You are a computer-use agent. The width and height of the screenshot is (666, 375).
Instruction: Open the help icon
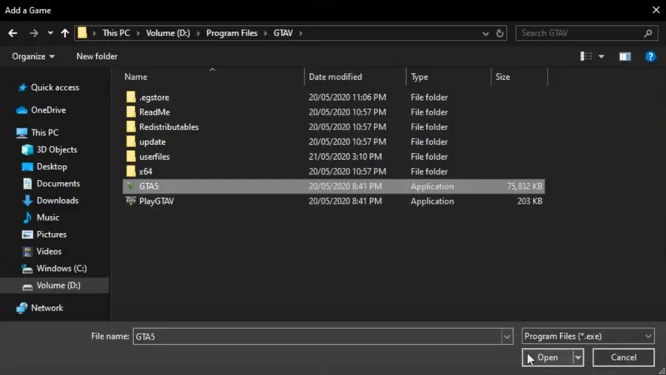coord(650,56)
